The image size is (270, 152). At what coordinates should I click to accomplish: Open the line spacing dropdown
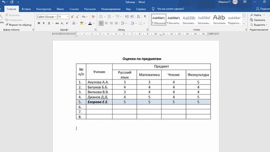[x=124, y=23]
